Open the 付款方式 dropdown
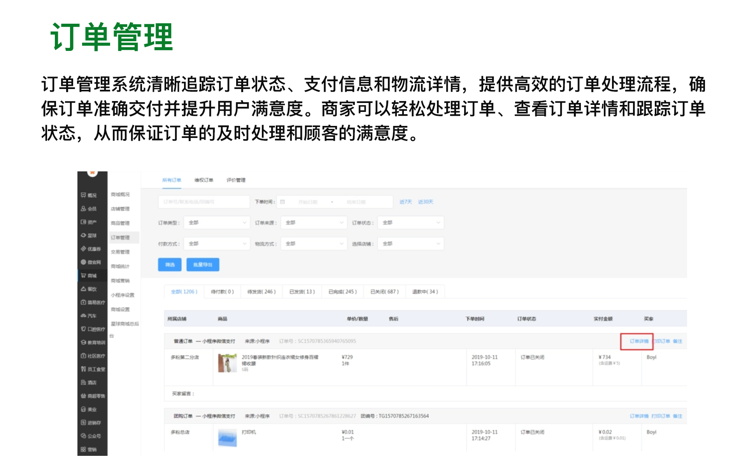 pos(217,244)
